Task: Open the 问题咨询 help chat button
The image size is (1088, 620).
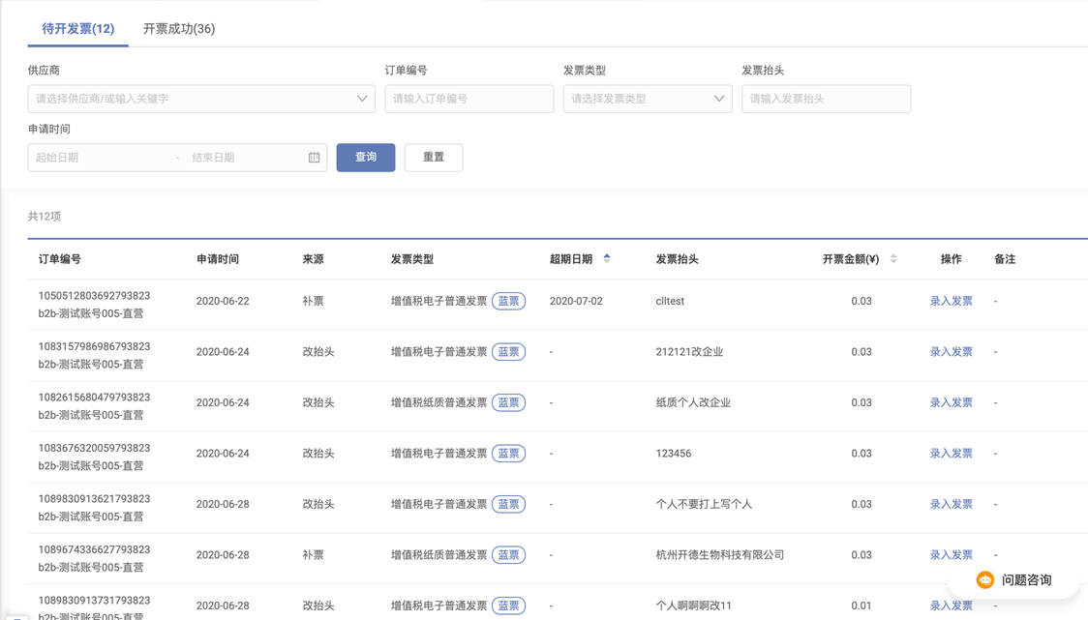Action: coord(1014,579)
